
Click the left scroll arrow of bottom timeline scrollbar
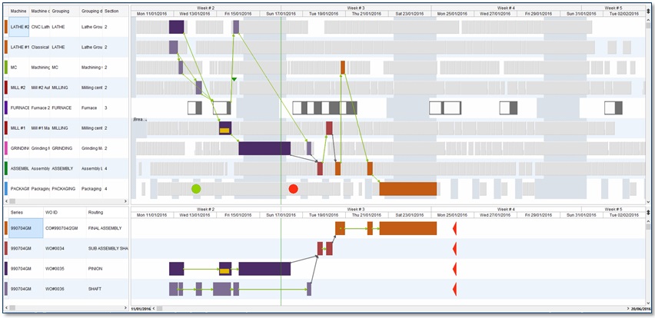point(153,309)
